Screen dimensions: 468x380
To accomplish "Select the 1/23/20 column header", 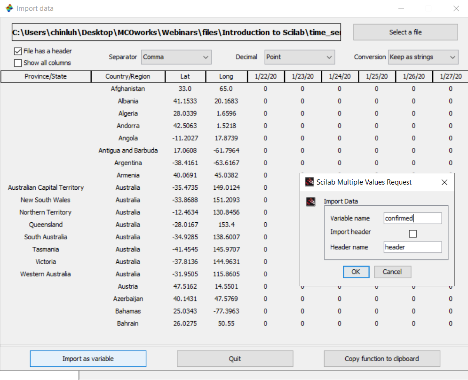I will [x=302, y=76].
